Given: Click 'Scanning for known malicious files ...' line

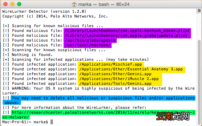Looking at the screenshot, I should (53, 26).
